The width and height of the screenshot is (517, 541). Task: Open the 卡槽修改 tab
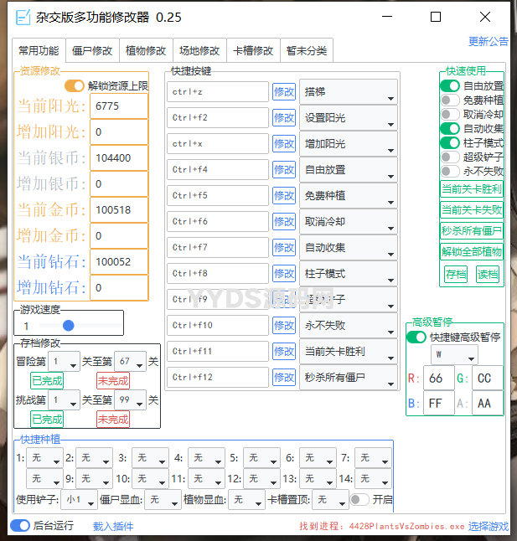pos(252,50)
